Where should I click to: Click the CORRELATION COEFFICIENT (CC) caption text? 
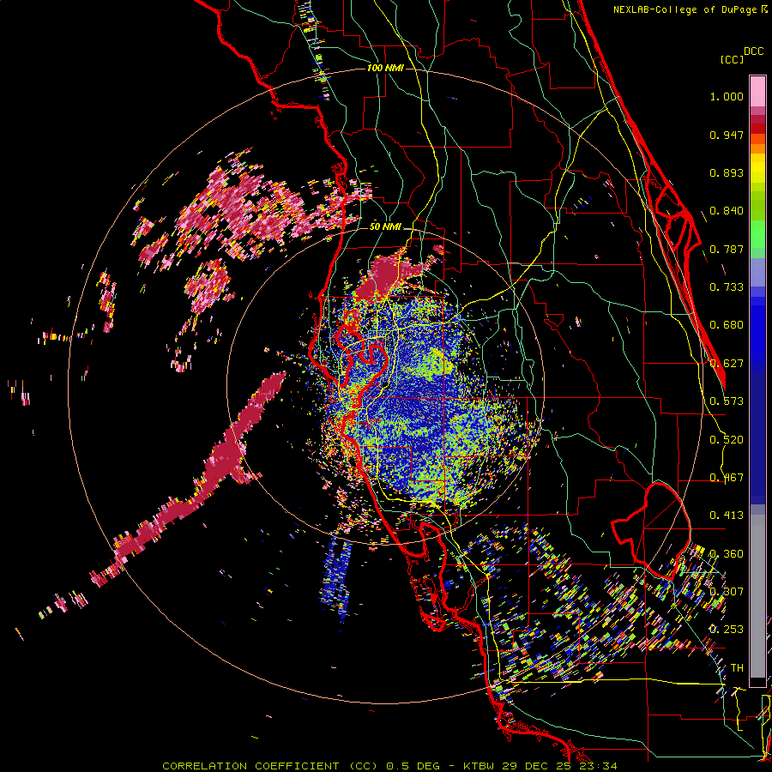point(270,766)
